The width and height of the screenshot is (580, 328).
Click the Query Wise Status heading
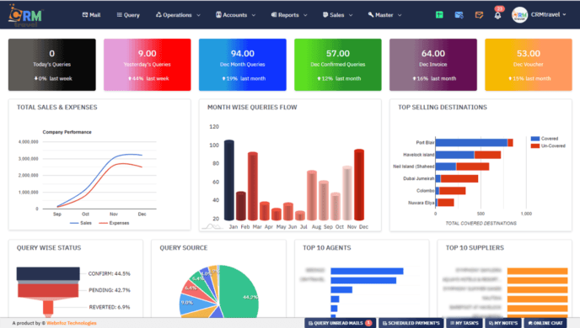(49, 248)
